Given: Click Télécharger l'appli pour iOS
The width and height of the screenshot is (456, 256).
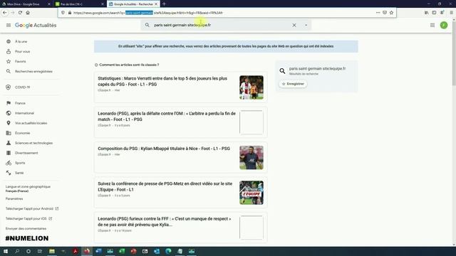Looking at the screenshot, I should pyautogui.click(x=28, y=218).
